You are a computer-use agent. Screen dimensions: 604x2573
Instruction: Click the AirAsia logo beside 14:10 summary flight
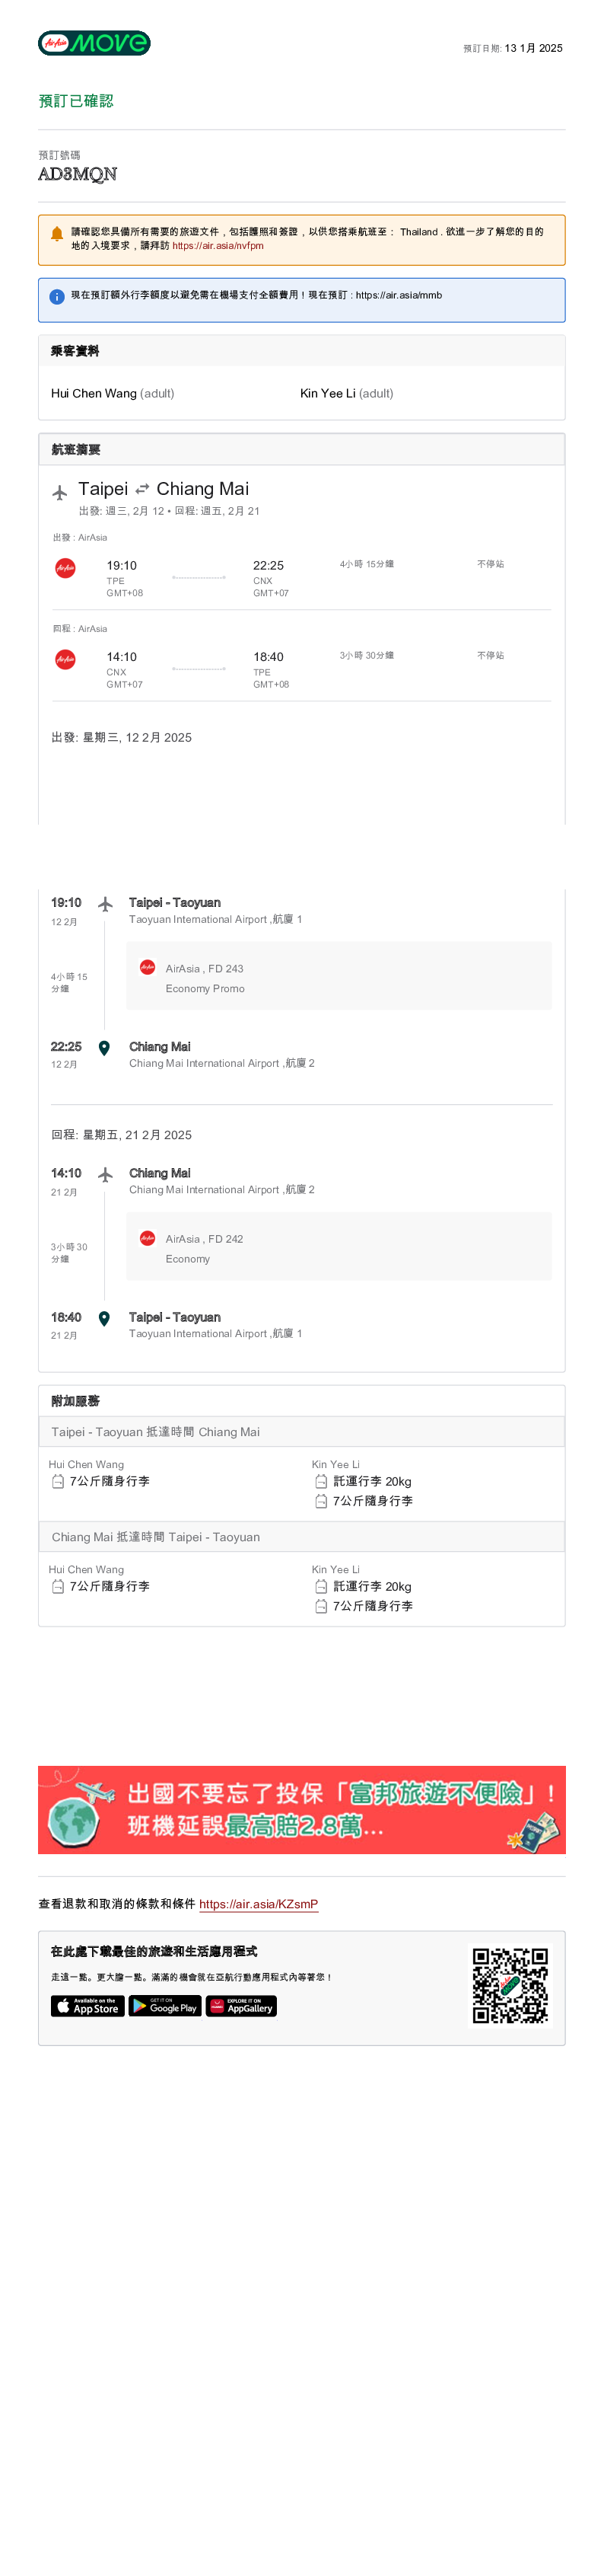click(x=65, y=659)
